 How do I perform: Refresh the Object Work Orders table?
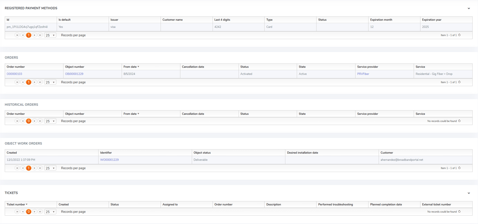[x=459, y=168]
